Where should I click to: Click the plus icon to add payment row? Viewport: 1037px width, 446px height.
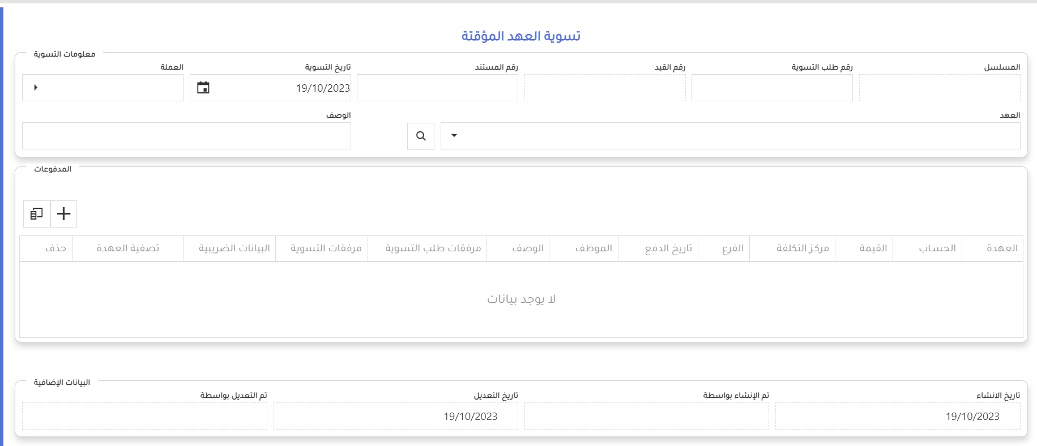tap(64, 214)
